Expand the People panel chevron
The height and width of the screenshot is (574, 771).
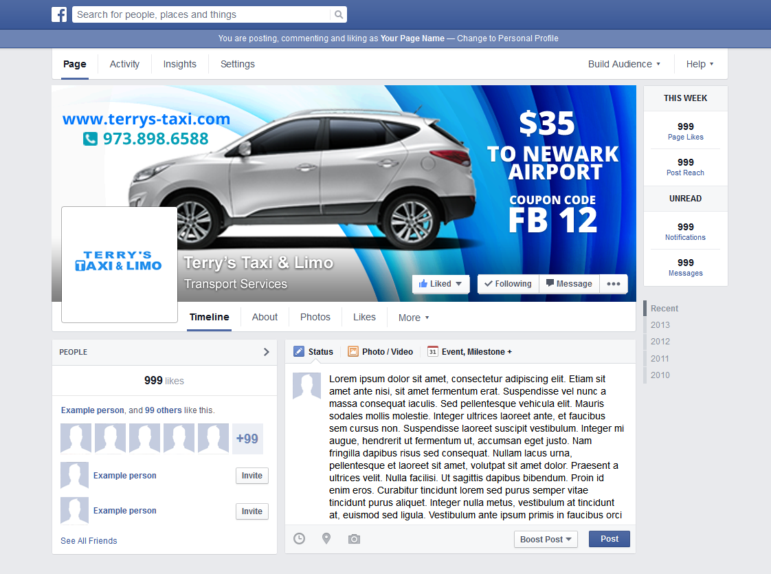click(266, 351)
